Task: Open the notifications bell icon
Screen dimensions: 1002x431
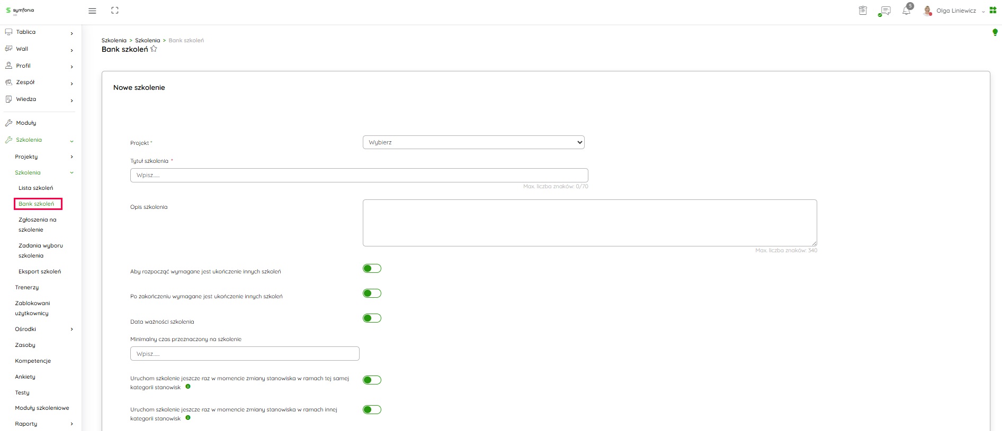Action: [906, 11]
